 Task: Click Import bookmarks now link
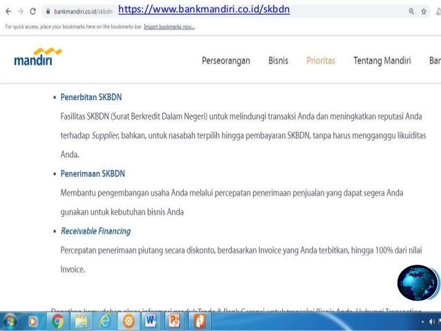[x=169, y=27]
